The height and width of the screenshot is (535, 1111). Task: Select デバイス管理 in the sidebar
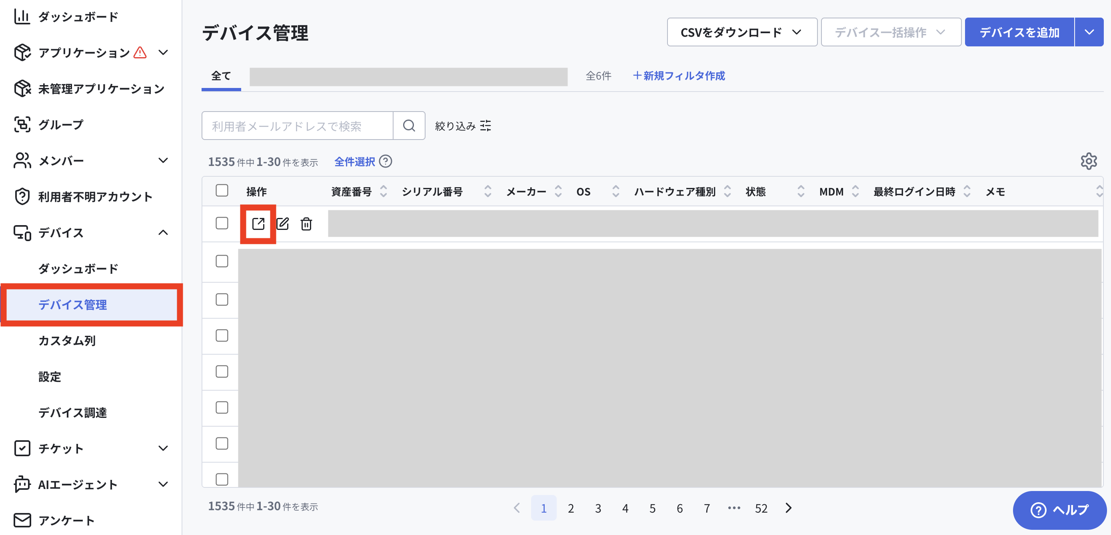pyautogui.click(x=92, y=305)
